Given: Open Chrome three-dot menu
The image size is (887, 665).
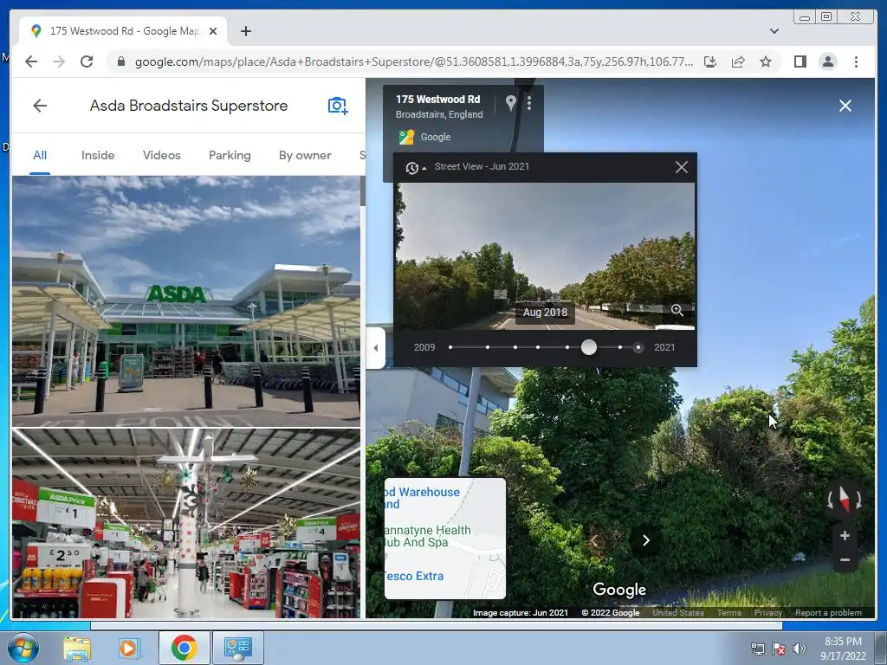Looking at the screenshot, I should click(856, 61).
